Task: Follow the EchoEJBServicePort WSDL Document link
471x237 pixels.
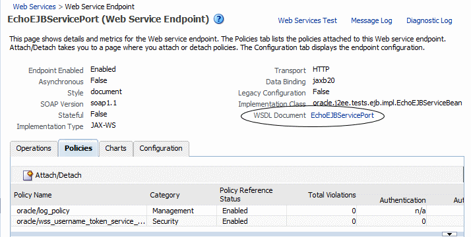Action: pyautogui.click(x=342, y=115)
